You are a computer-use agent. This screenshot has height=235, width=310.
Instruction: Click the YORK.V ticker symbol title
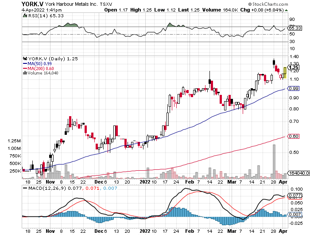(x=32, y=4)
